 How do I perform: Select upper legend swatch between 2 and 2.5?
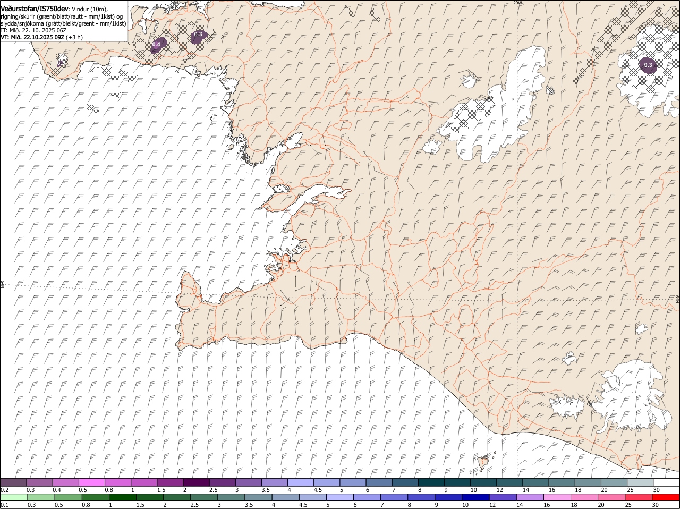coord(196,482)
